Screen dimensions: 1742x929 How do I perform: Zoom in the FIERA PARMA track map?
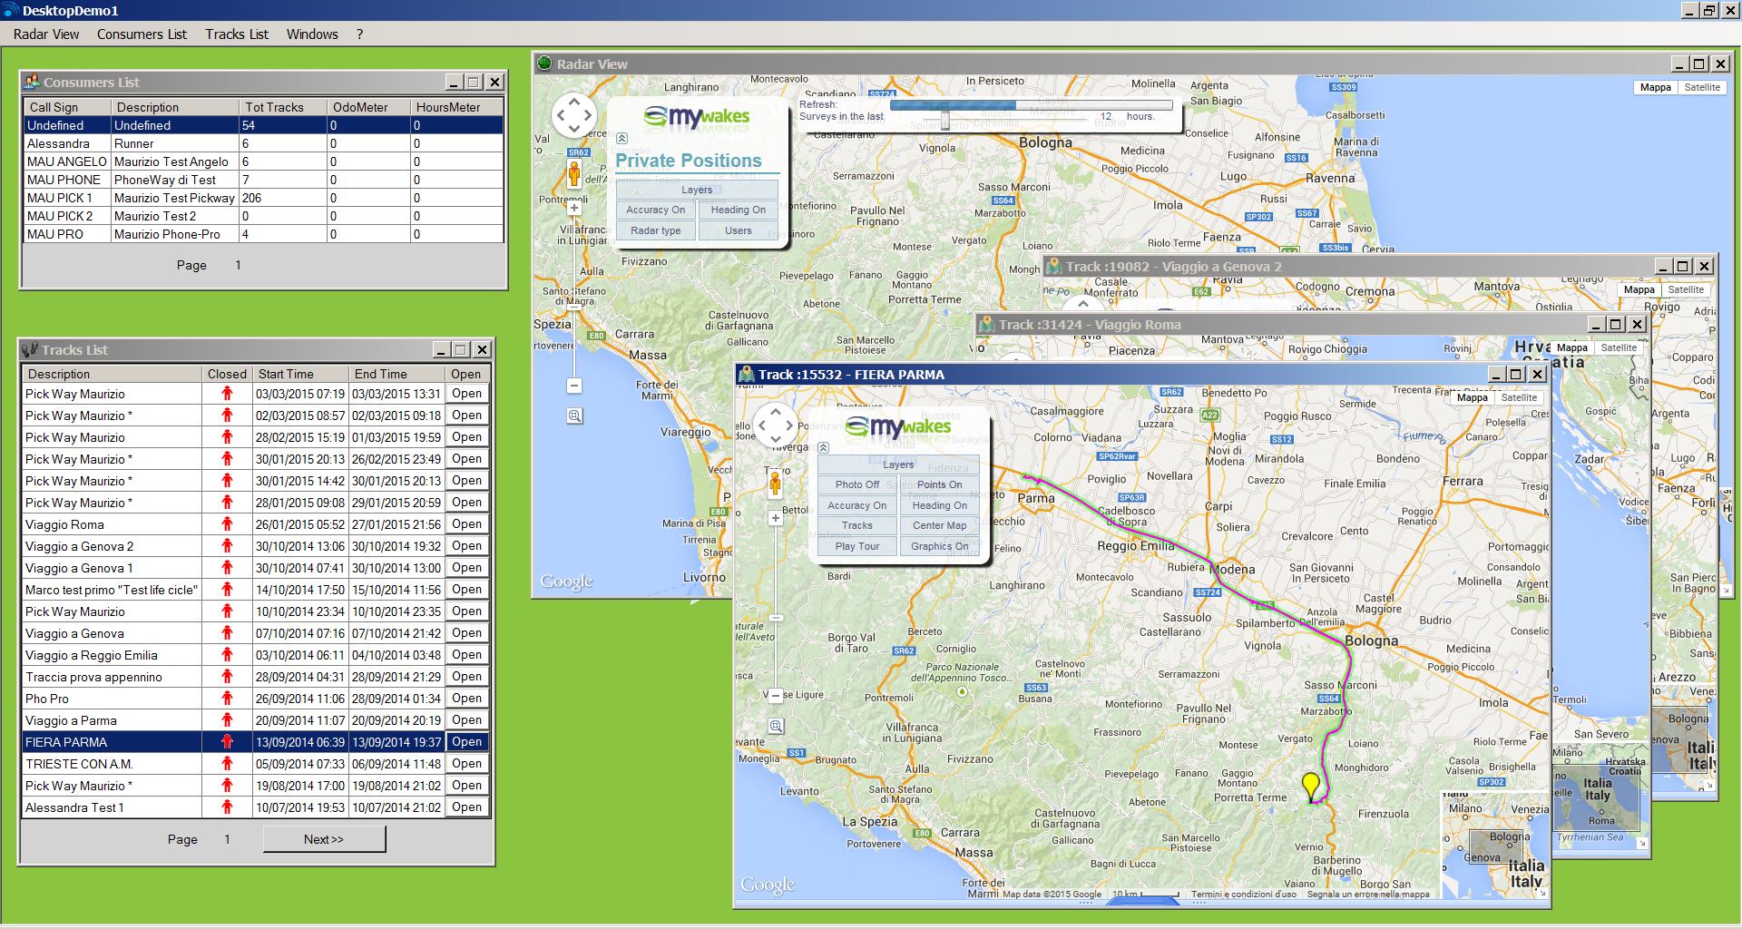775,518
